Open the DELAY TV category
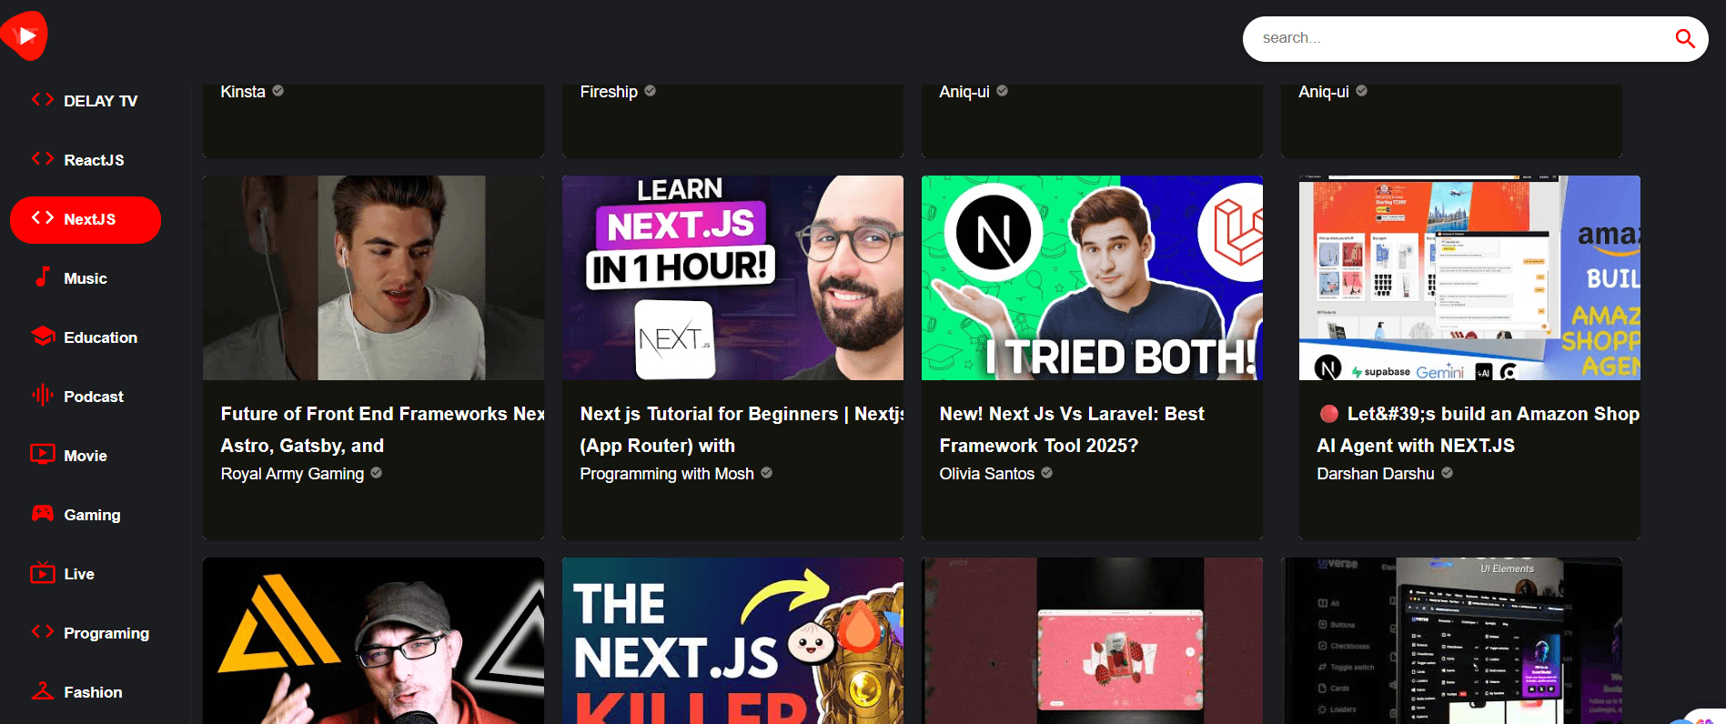This screenshot has width=1726, height=724. (86, 101)
